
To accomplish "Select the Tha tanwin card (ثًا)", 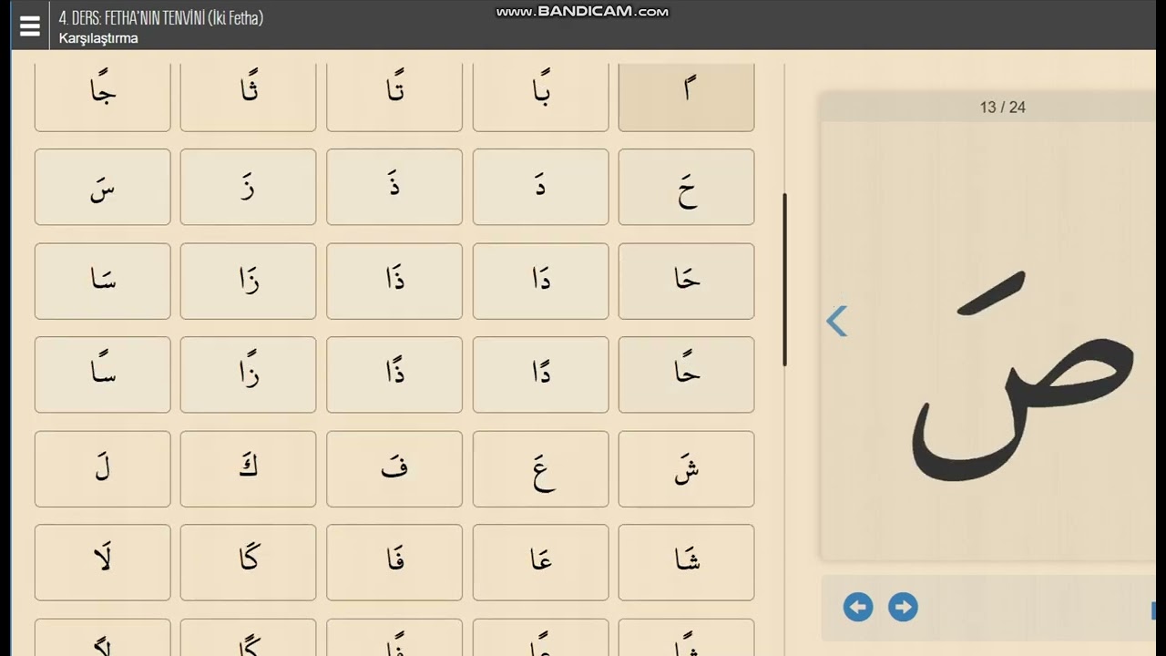I will coord(248,97).
